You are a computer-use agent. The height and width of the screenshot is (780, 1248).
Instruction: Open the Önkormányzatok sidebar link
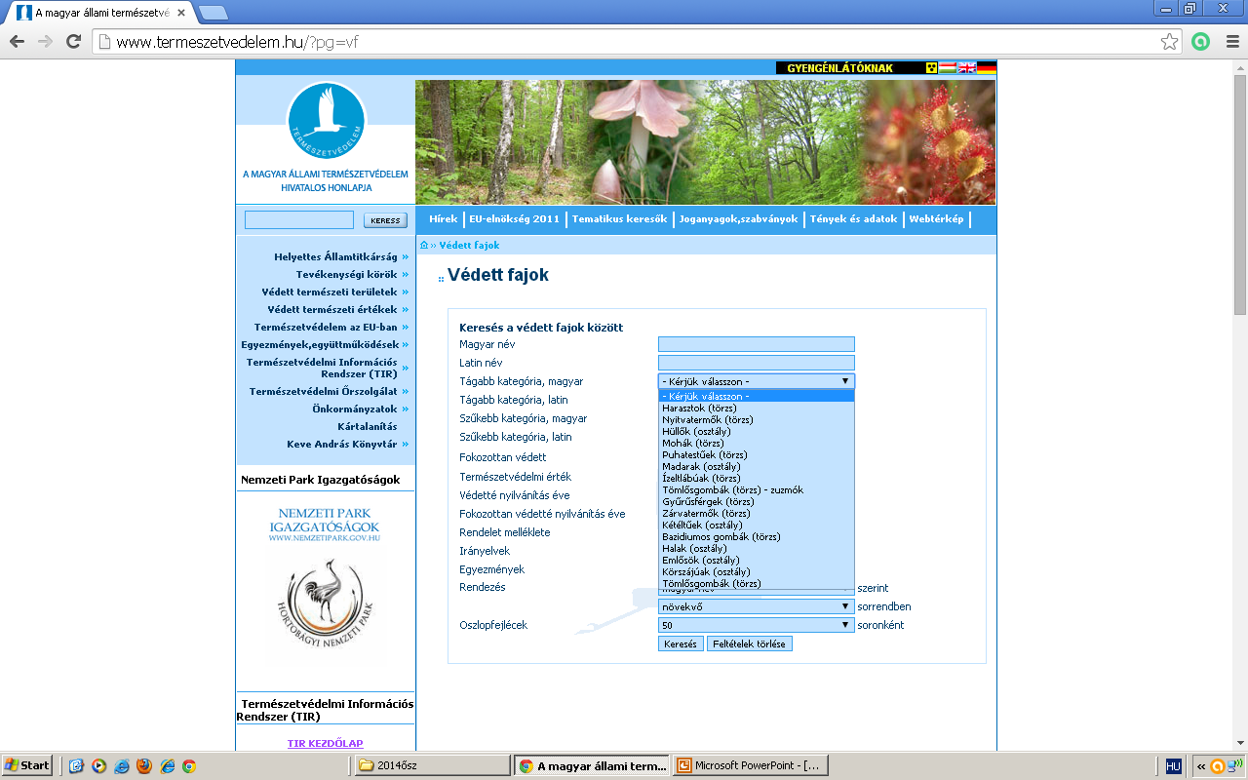click(x=355, y=409)
